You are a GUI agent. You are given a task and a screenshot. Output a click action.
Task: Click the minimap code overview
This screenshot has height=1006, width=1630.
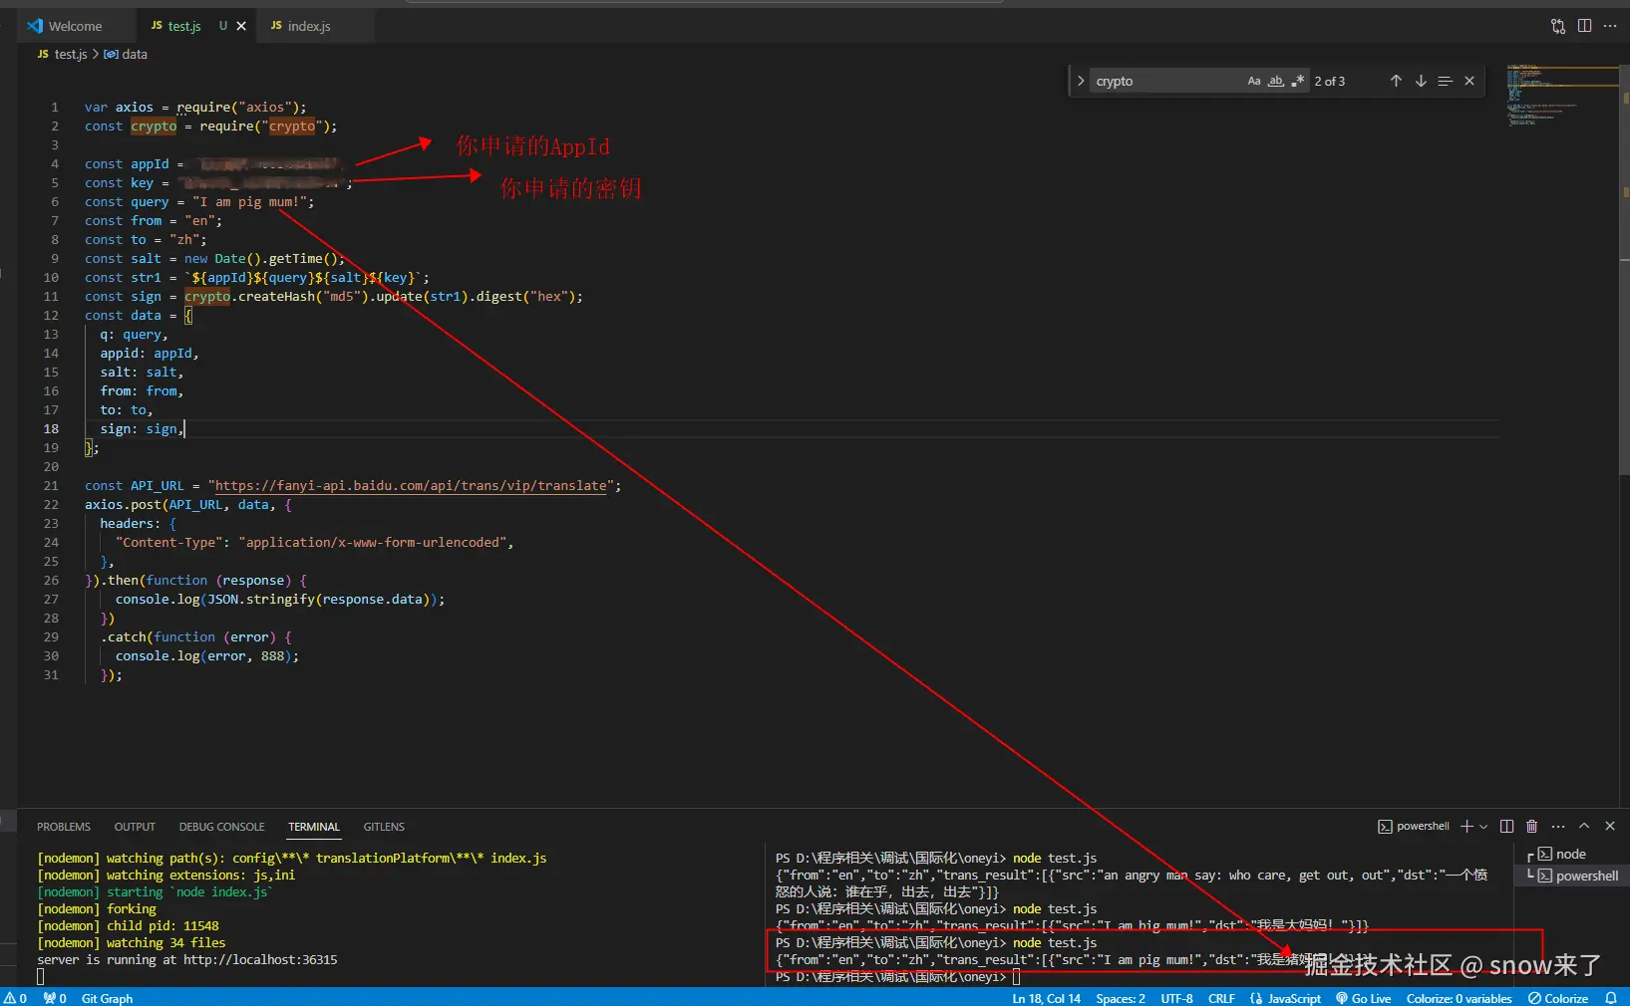(x=1560, y=95)
